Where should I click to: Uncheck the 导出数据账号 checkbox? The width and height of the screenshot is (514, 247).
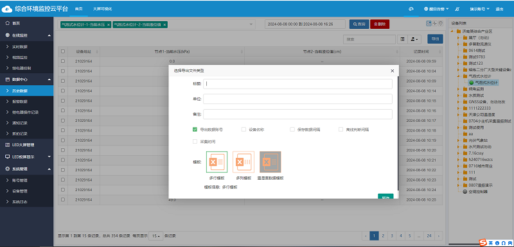pyautogui.click(x=195, y=129)
